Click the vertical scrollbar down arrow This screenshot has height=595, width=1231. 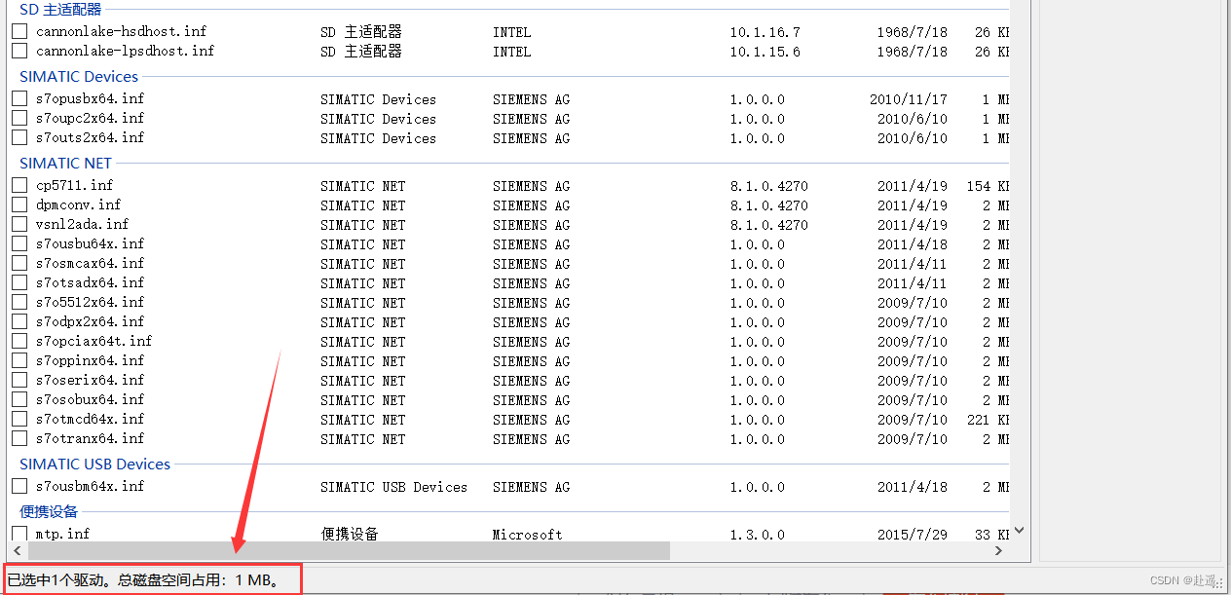tap(1019, 531)
